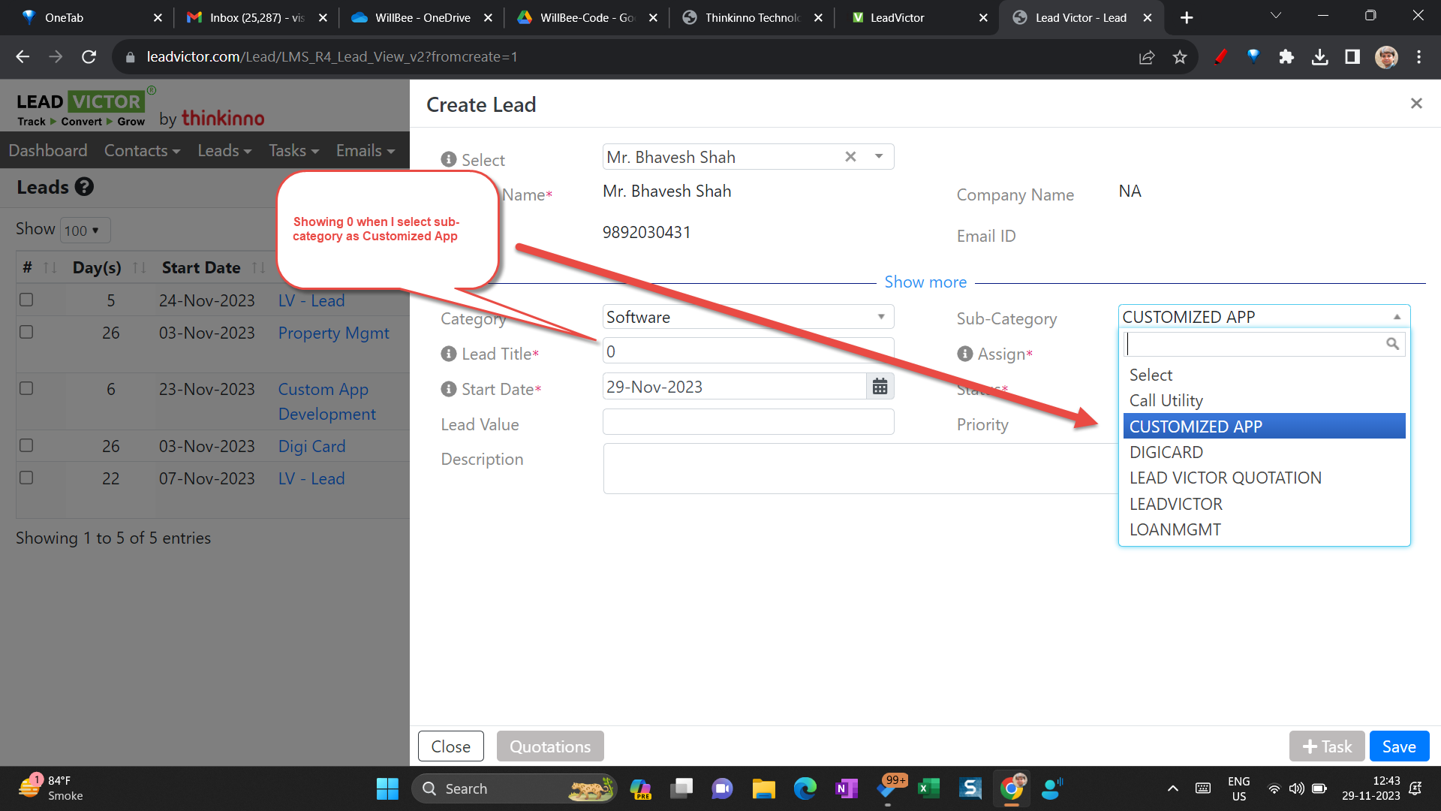Reload the page with refresh icon

pos(89,57)
